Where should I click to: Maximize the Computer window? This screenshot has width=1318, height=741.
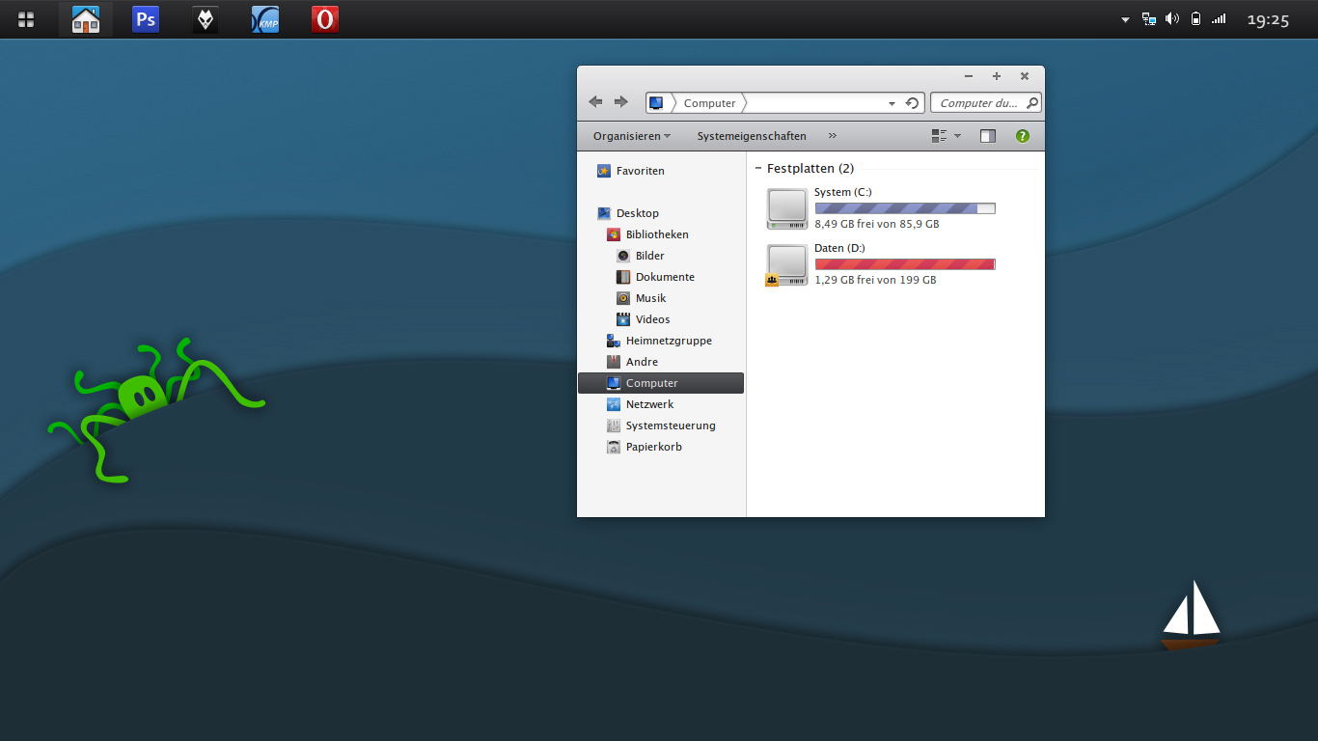tap(997, 76)
